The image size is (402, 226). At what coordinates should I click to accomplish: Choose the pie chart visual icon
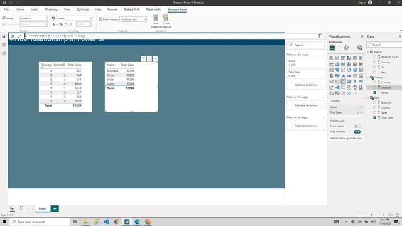[349, 70]
